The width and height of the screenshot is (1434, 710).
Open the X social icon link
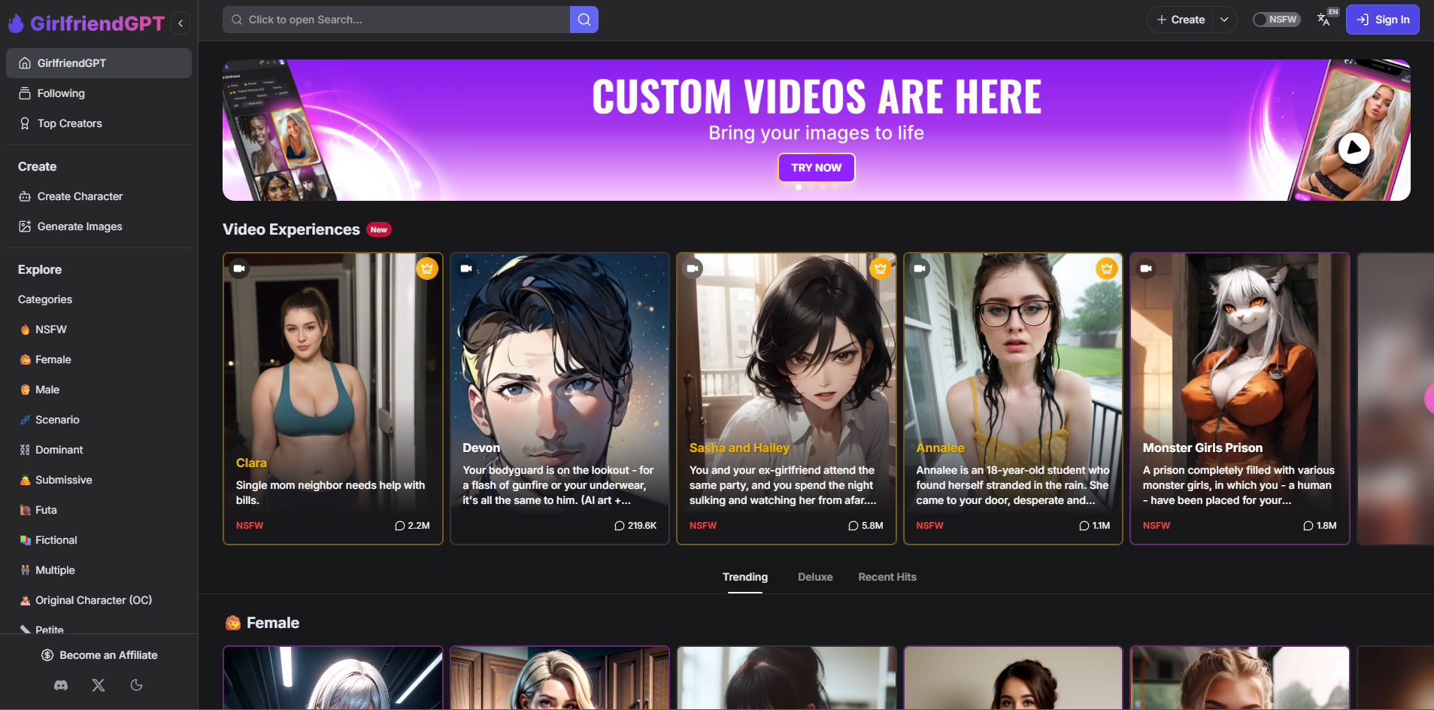tap(99, 685)
